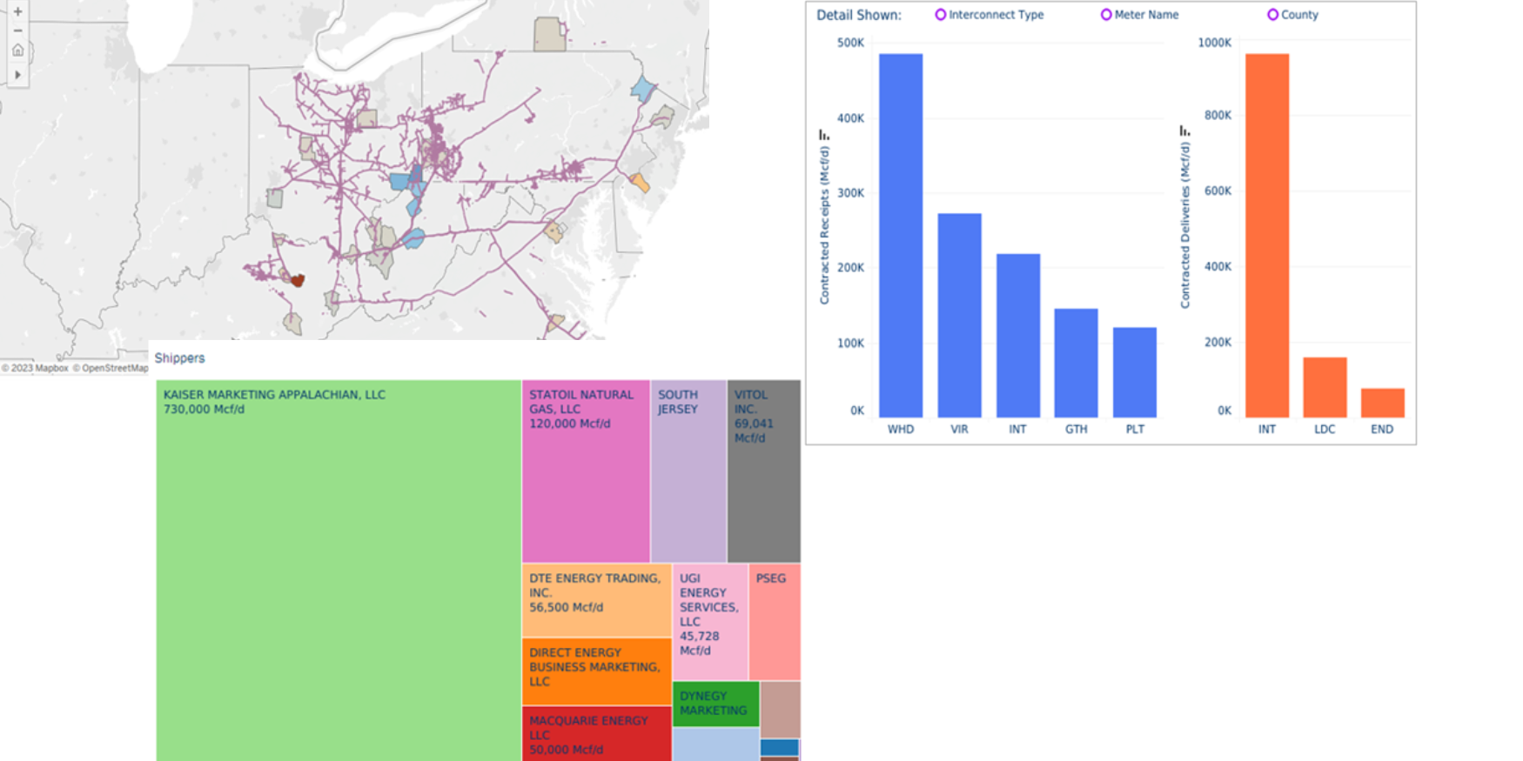Open the Mapbox attribution link

tap(35, 368)
